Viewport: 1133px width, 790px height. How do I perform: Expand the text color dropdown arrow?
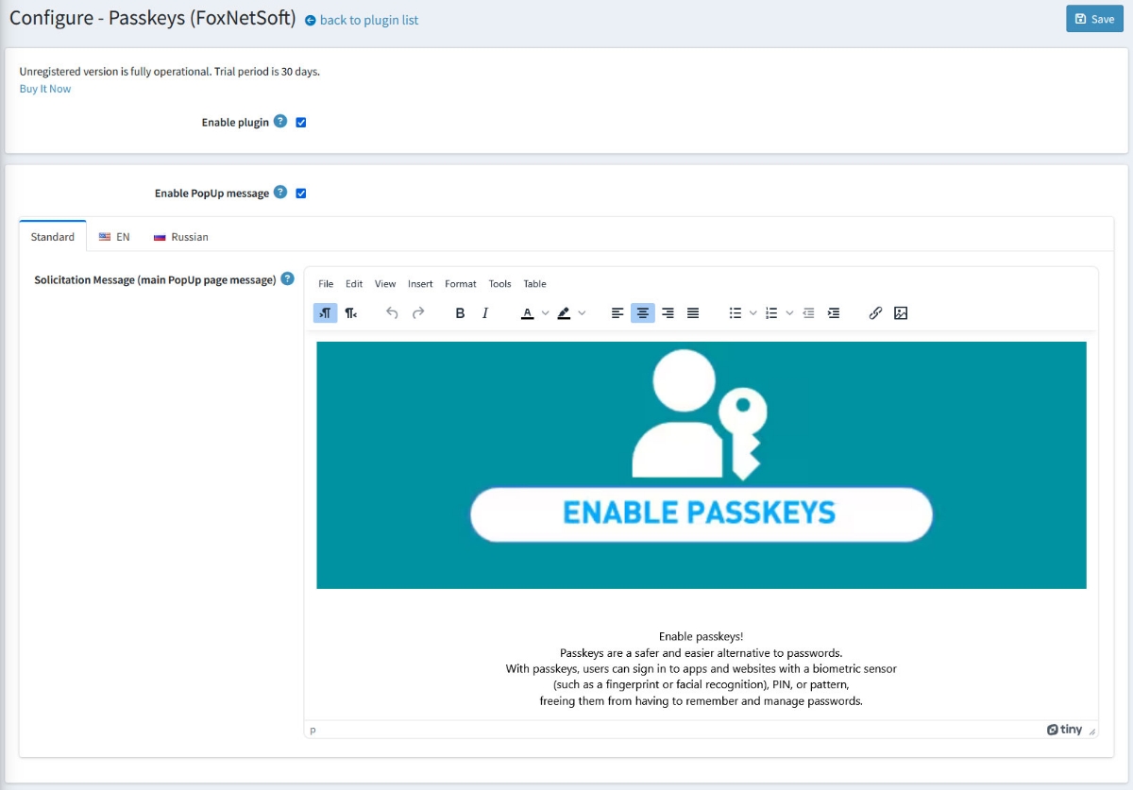545,313
